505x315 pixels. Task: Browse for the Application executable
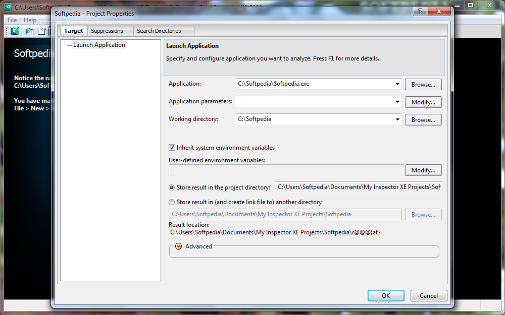(x=423, y=85)
